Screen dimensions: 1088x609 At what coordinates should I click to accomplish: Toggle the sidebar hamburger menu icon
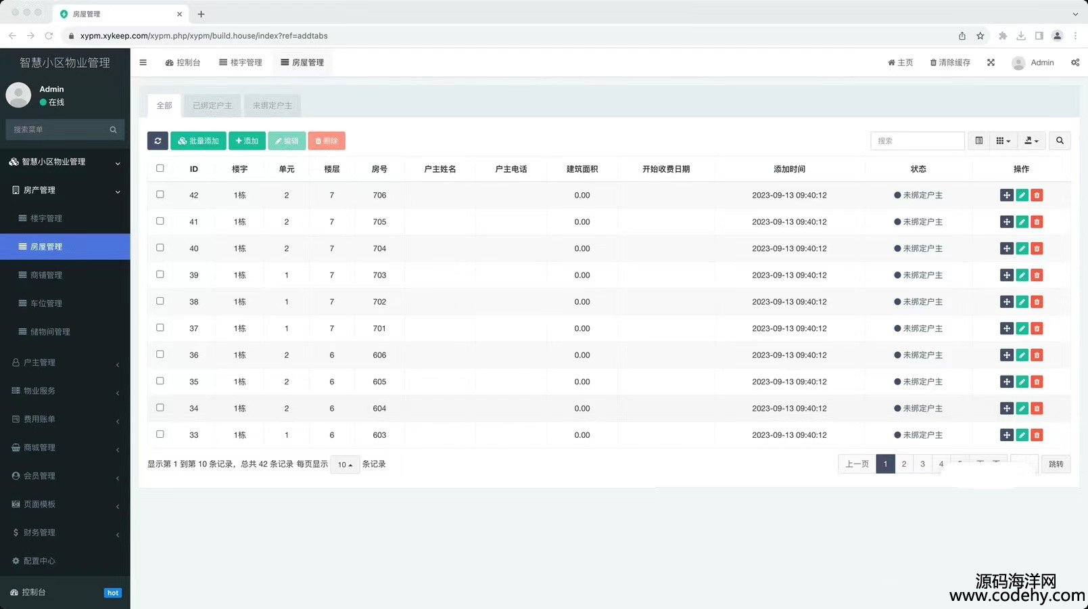point(143,62)
